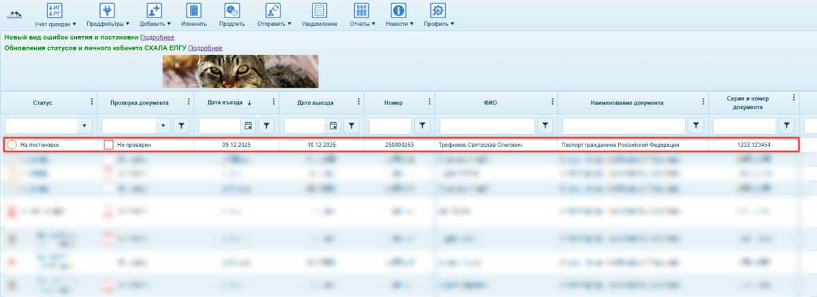Click the ФИО filter text field

(487, 126)
